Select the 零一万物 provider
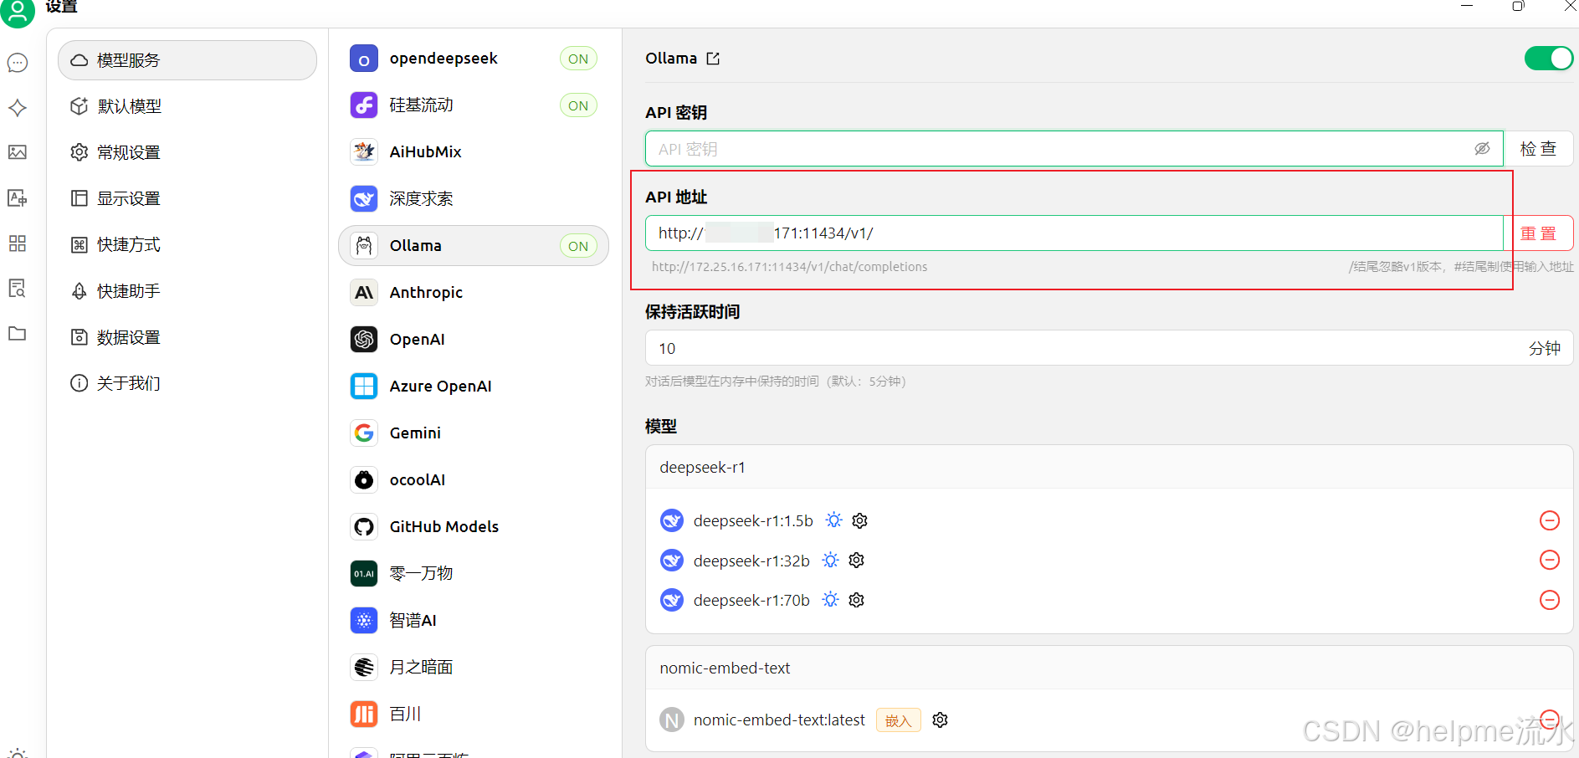The height and width of the screenshot is (758, 1579). 474,574
